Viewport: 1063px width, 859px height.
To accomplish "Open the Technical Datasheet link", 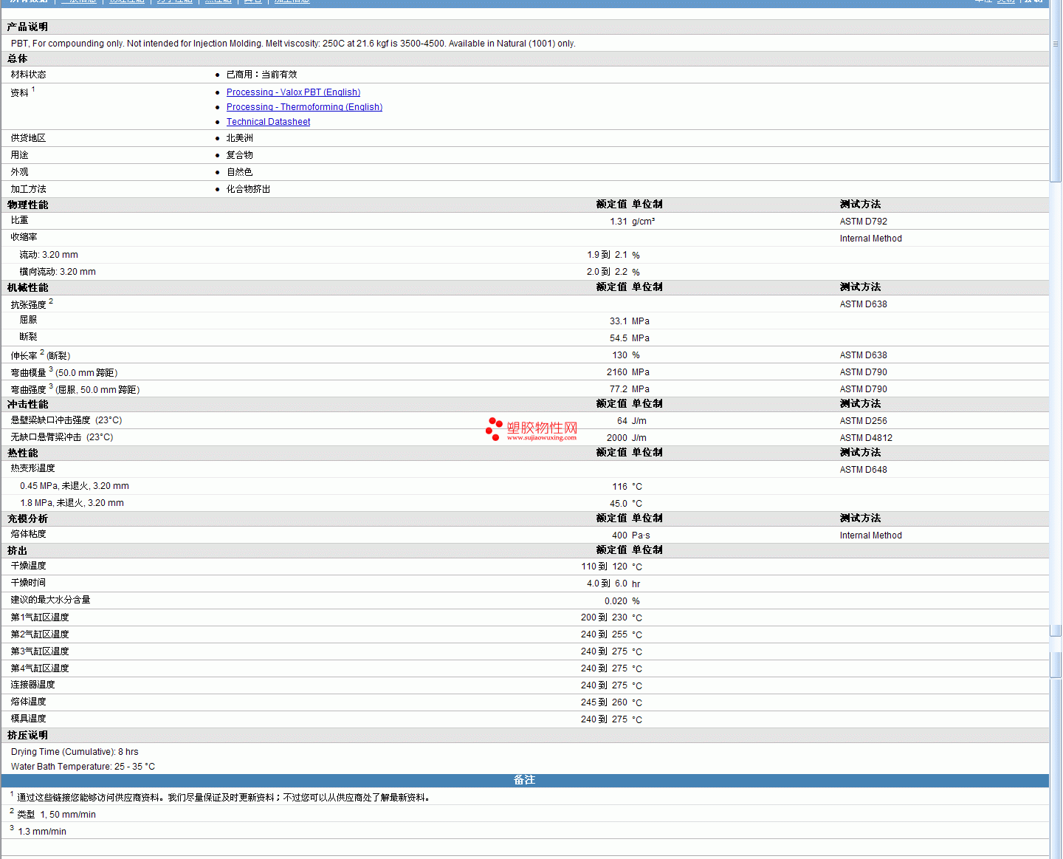I will coord(268,122).
